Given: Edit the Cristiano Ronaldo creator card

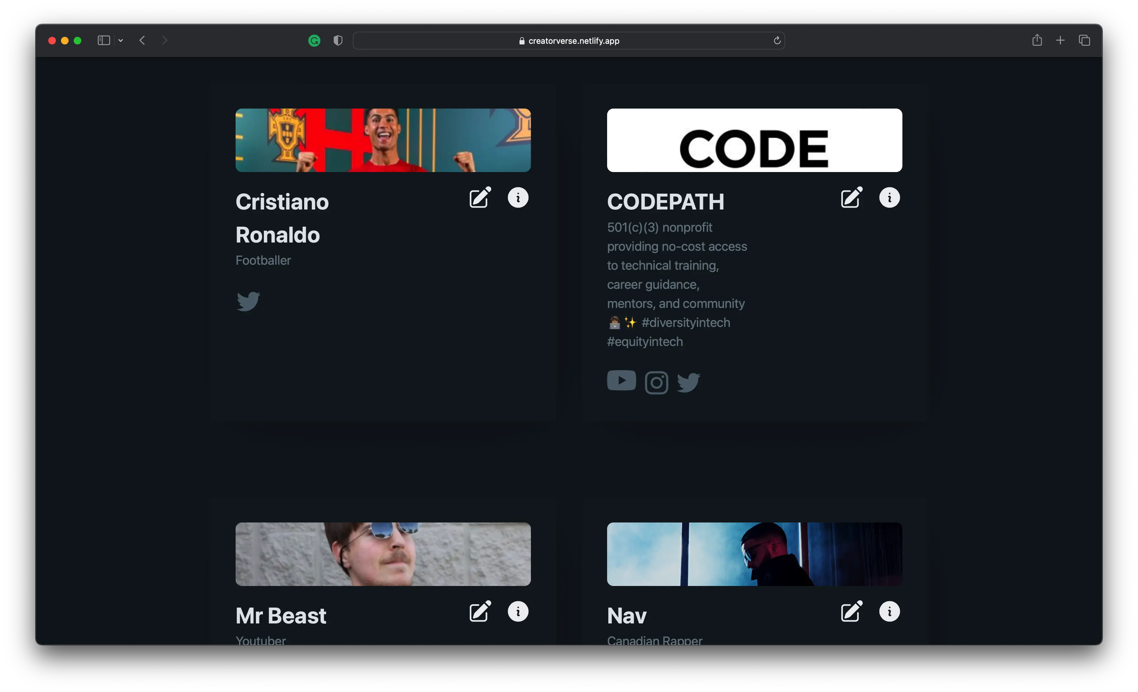Looking at the screenshot, I should [480, 197].
